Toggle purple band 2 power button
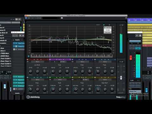 [x=50, y=60]
